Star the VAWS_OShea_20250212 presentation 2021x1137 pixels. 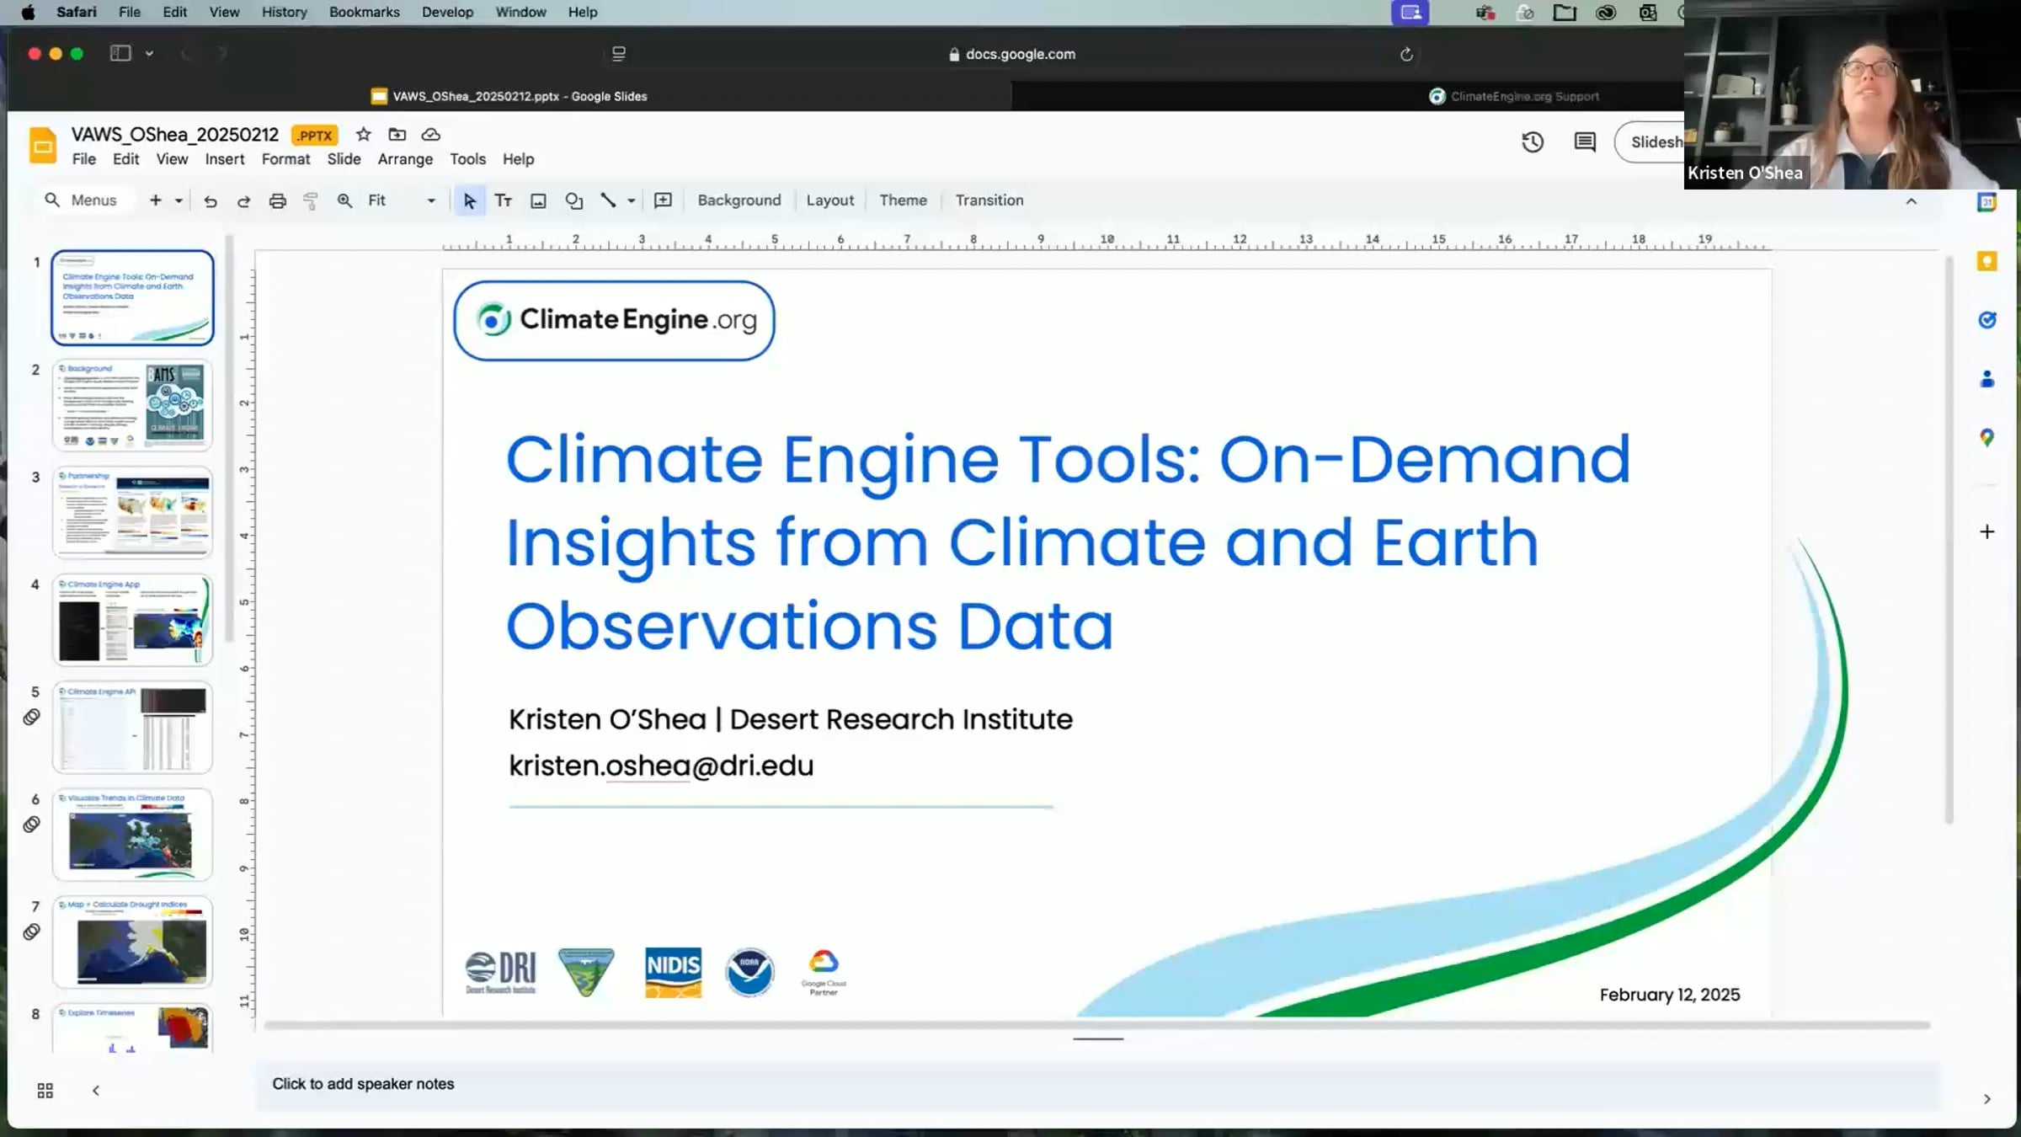tap(362, 134)
